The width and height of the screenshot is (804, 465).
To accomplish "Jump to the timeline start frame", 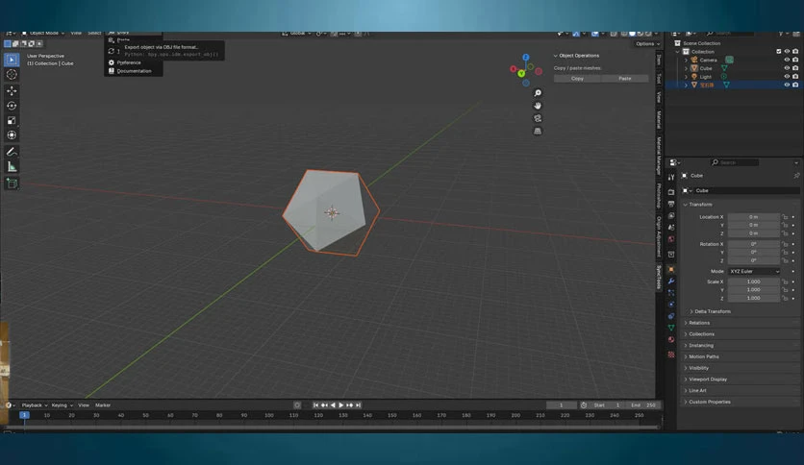I will 315,405.
